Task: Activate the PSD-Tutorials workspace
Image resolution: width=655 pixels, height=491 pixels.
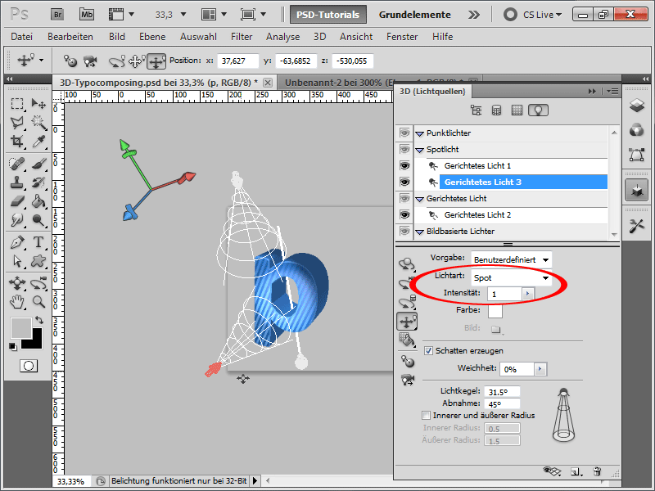Action: click(x=328, y=15)
